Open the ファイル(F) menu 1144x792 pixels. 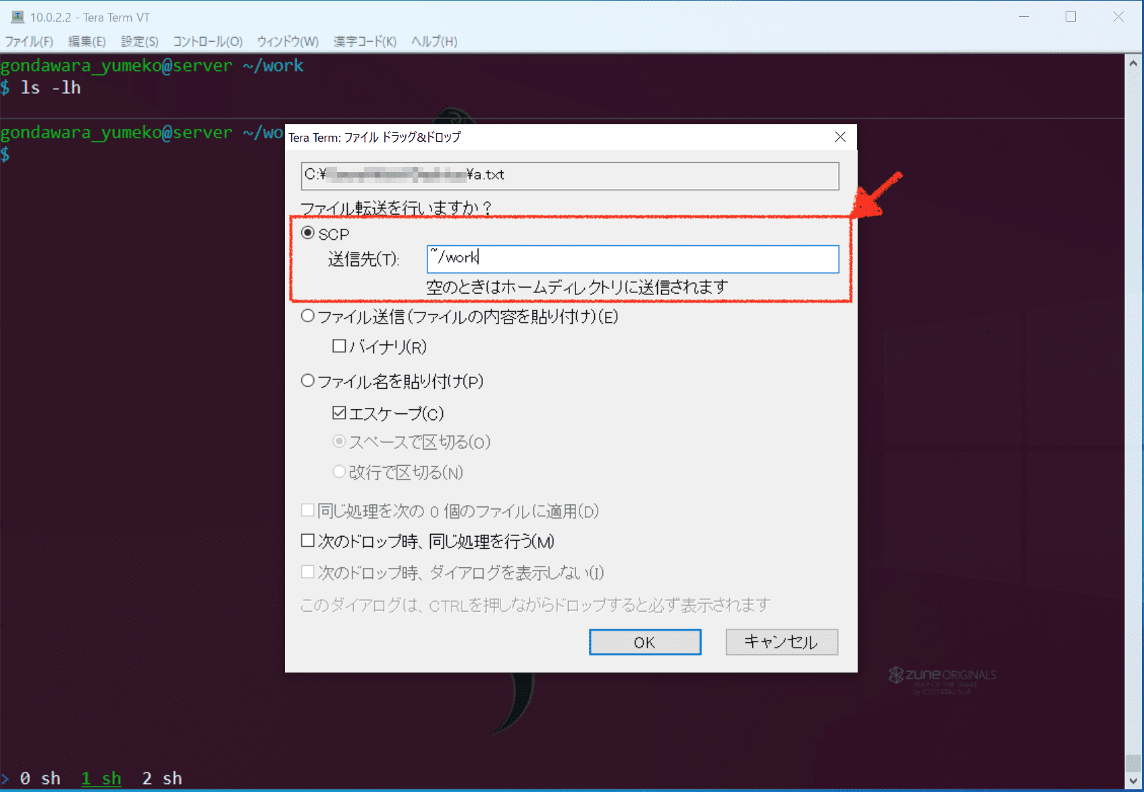(29, 42)
